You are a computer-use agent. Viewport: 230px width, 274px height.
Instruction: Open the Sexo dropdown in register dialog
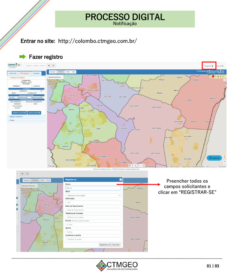pos(93,195)
